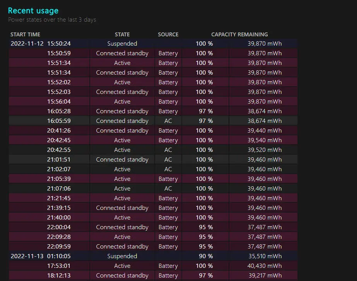Screen dimensions: 357x281
Task: Select the 21:01:51 start time
Action: click(59, 160)
